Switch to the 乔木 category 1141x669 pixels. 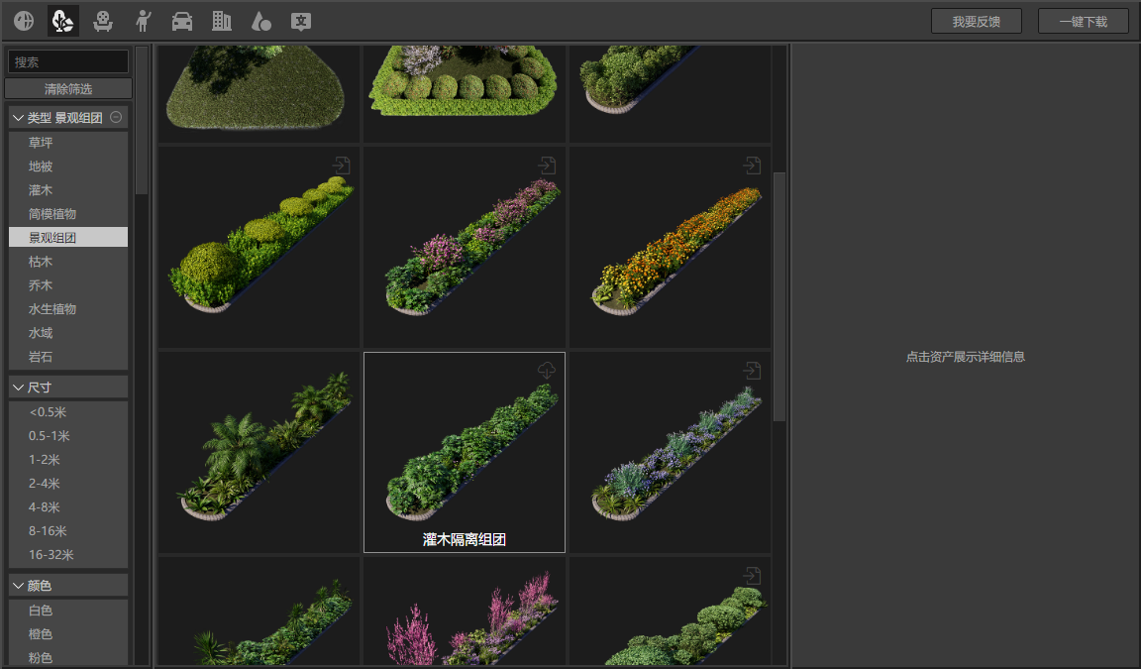click(x=41, y=284)
